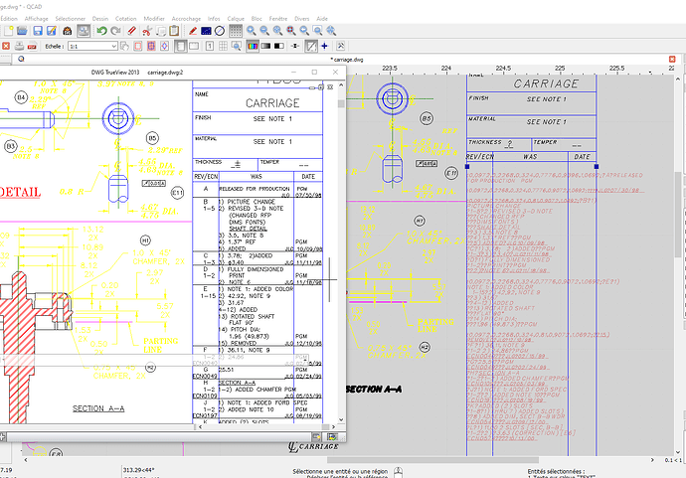Select portrait page orientation
This screenshot has height=478, width=686.
pos(180,46)
